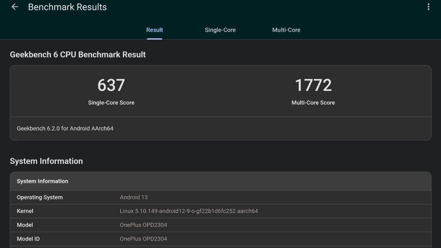The image size is (441, 248).
Task: Click the Geekbench 6.2.0 for Android AArch64 text
Action: (65, 129)
